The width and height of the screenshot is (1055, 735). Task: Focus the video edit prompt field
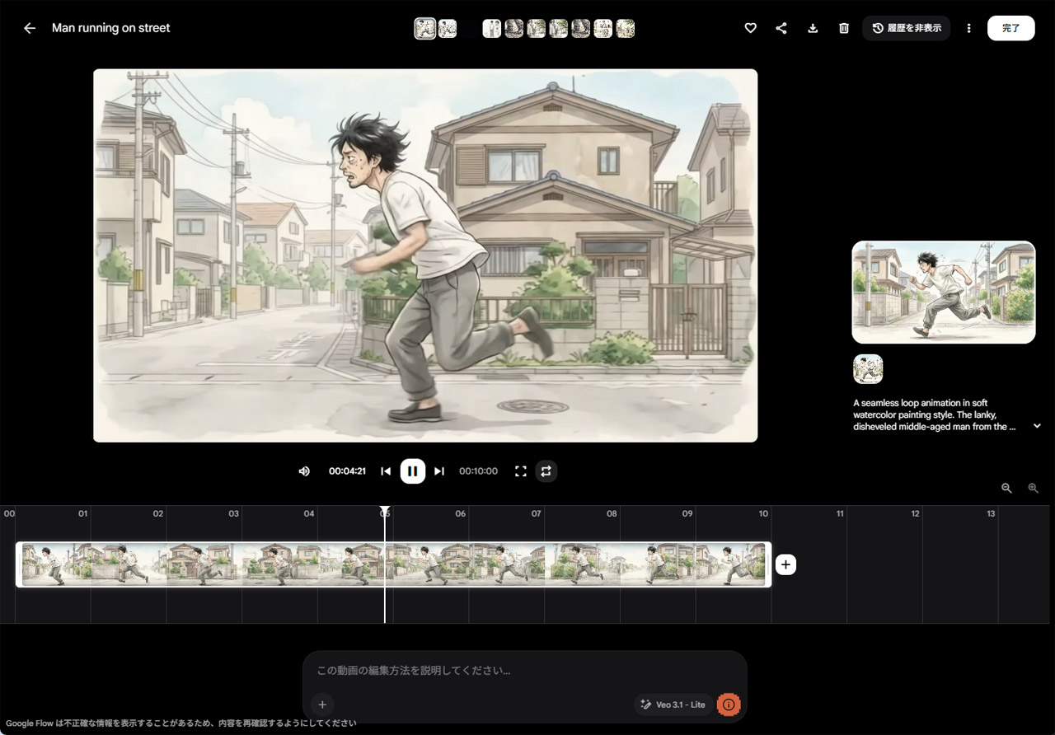524,671
